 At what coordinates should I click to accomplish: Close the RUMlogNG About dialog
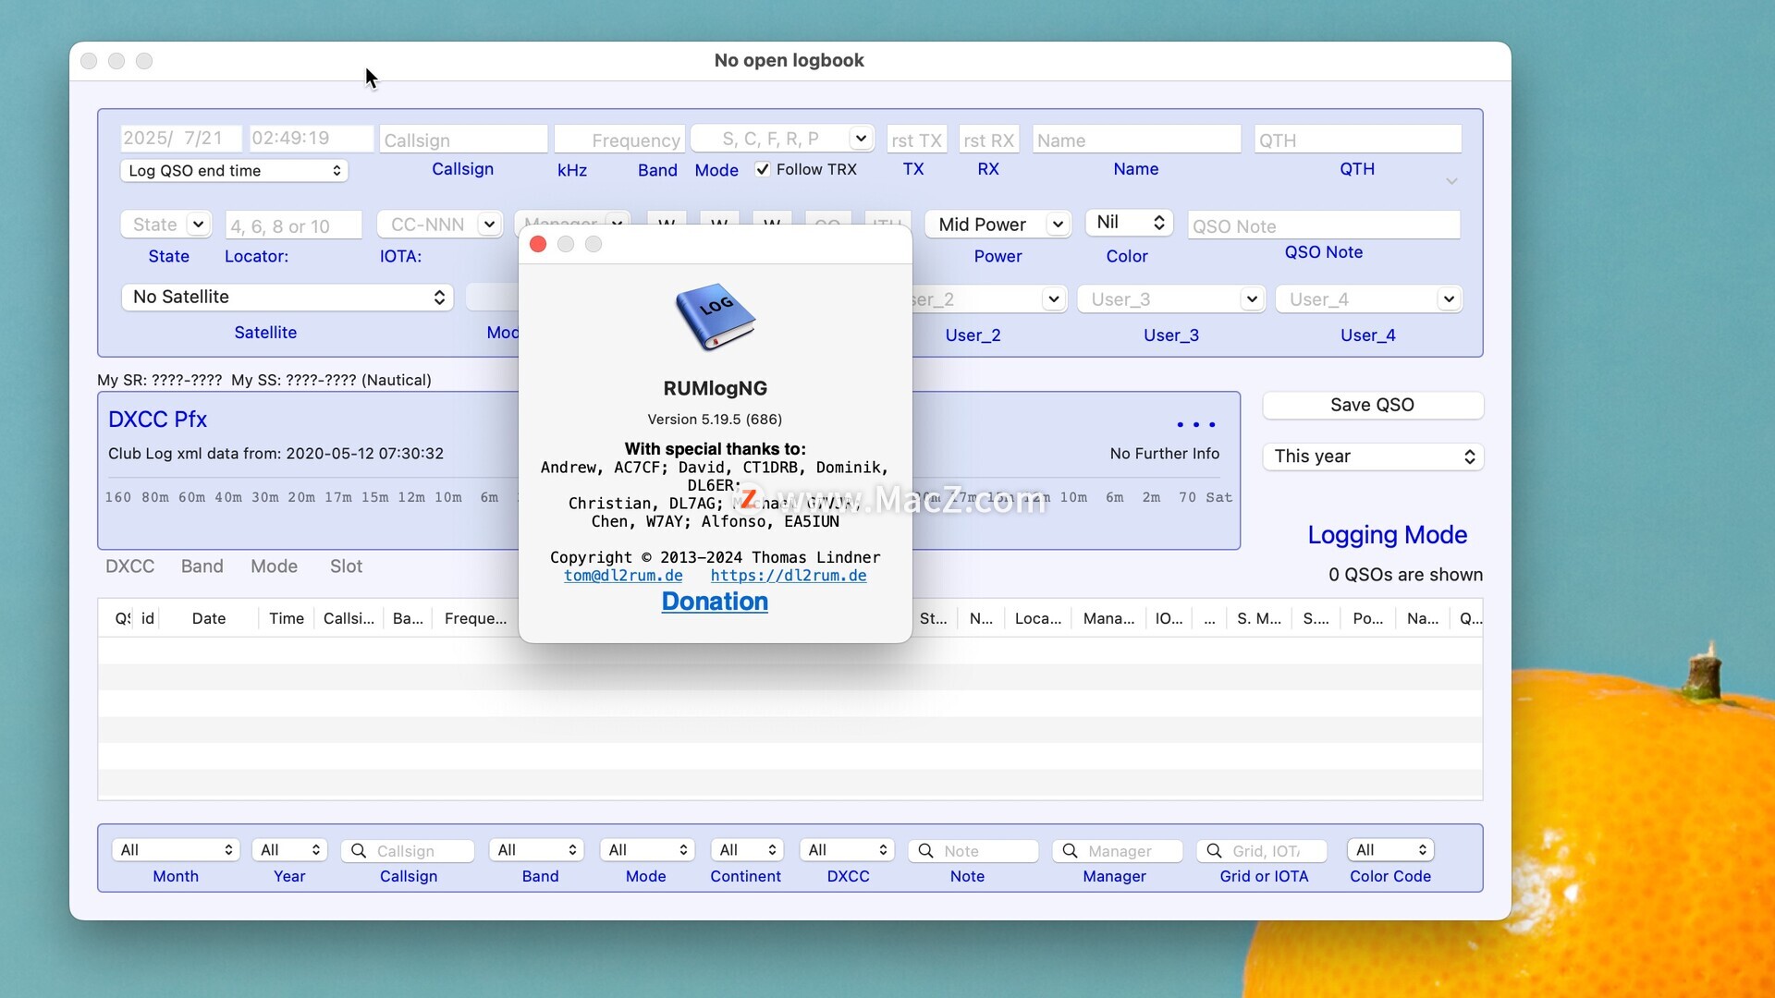click(x=538, y=244)
